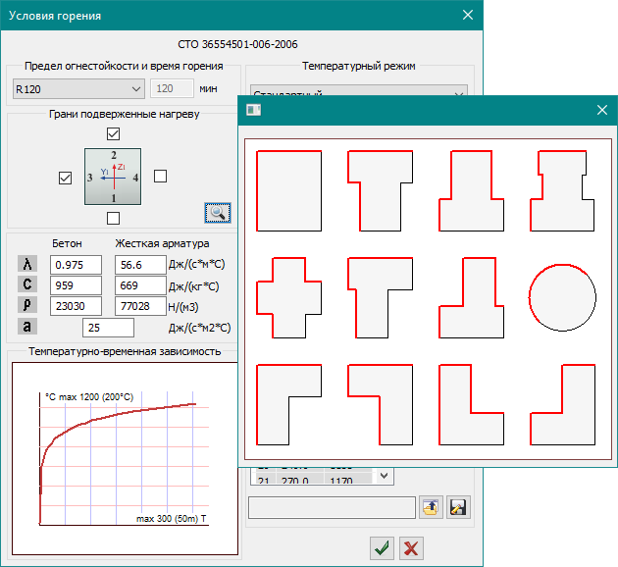Click the magnifier zoom button beside section preview
Image resolution: width=618 pixels, height=567 pixels.
(x=217, y=212)
